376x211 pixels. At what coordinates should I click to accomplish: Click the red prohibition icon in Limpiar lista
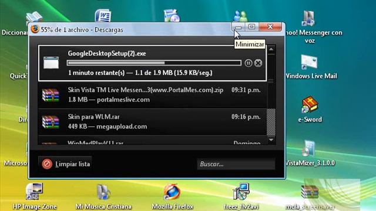pos(47,164)
